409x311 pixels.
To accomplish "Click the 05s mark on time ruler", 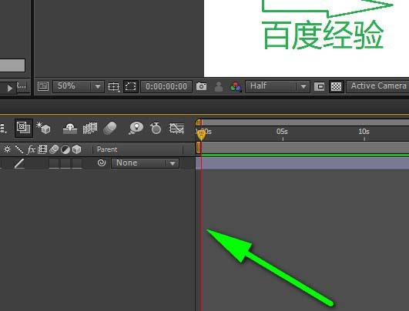I will pyautogui.click(x=282, y=132).
